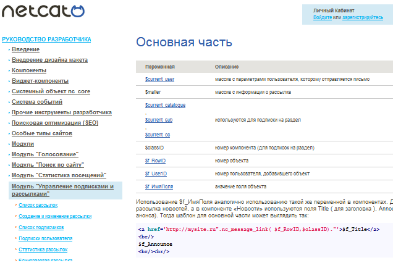Open the Модули section

22,144
